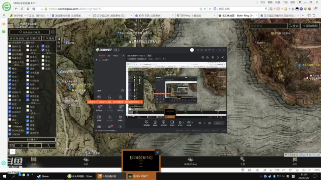Click the URL address bar
The height and width of the screenshot is (180, 321).
click(x=123, y=9)
